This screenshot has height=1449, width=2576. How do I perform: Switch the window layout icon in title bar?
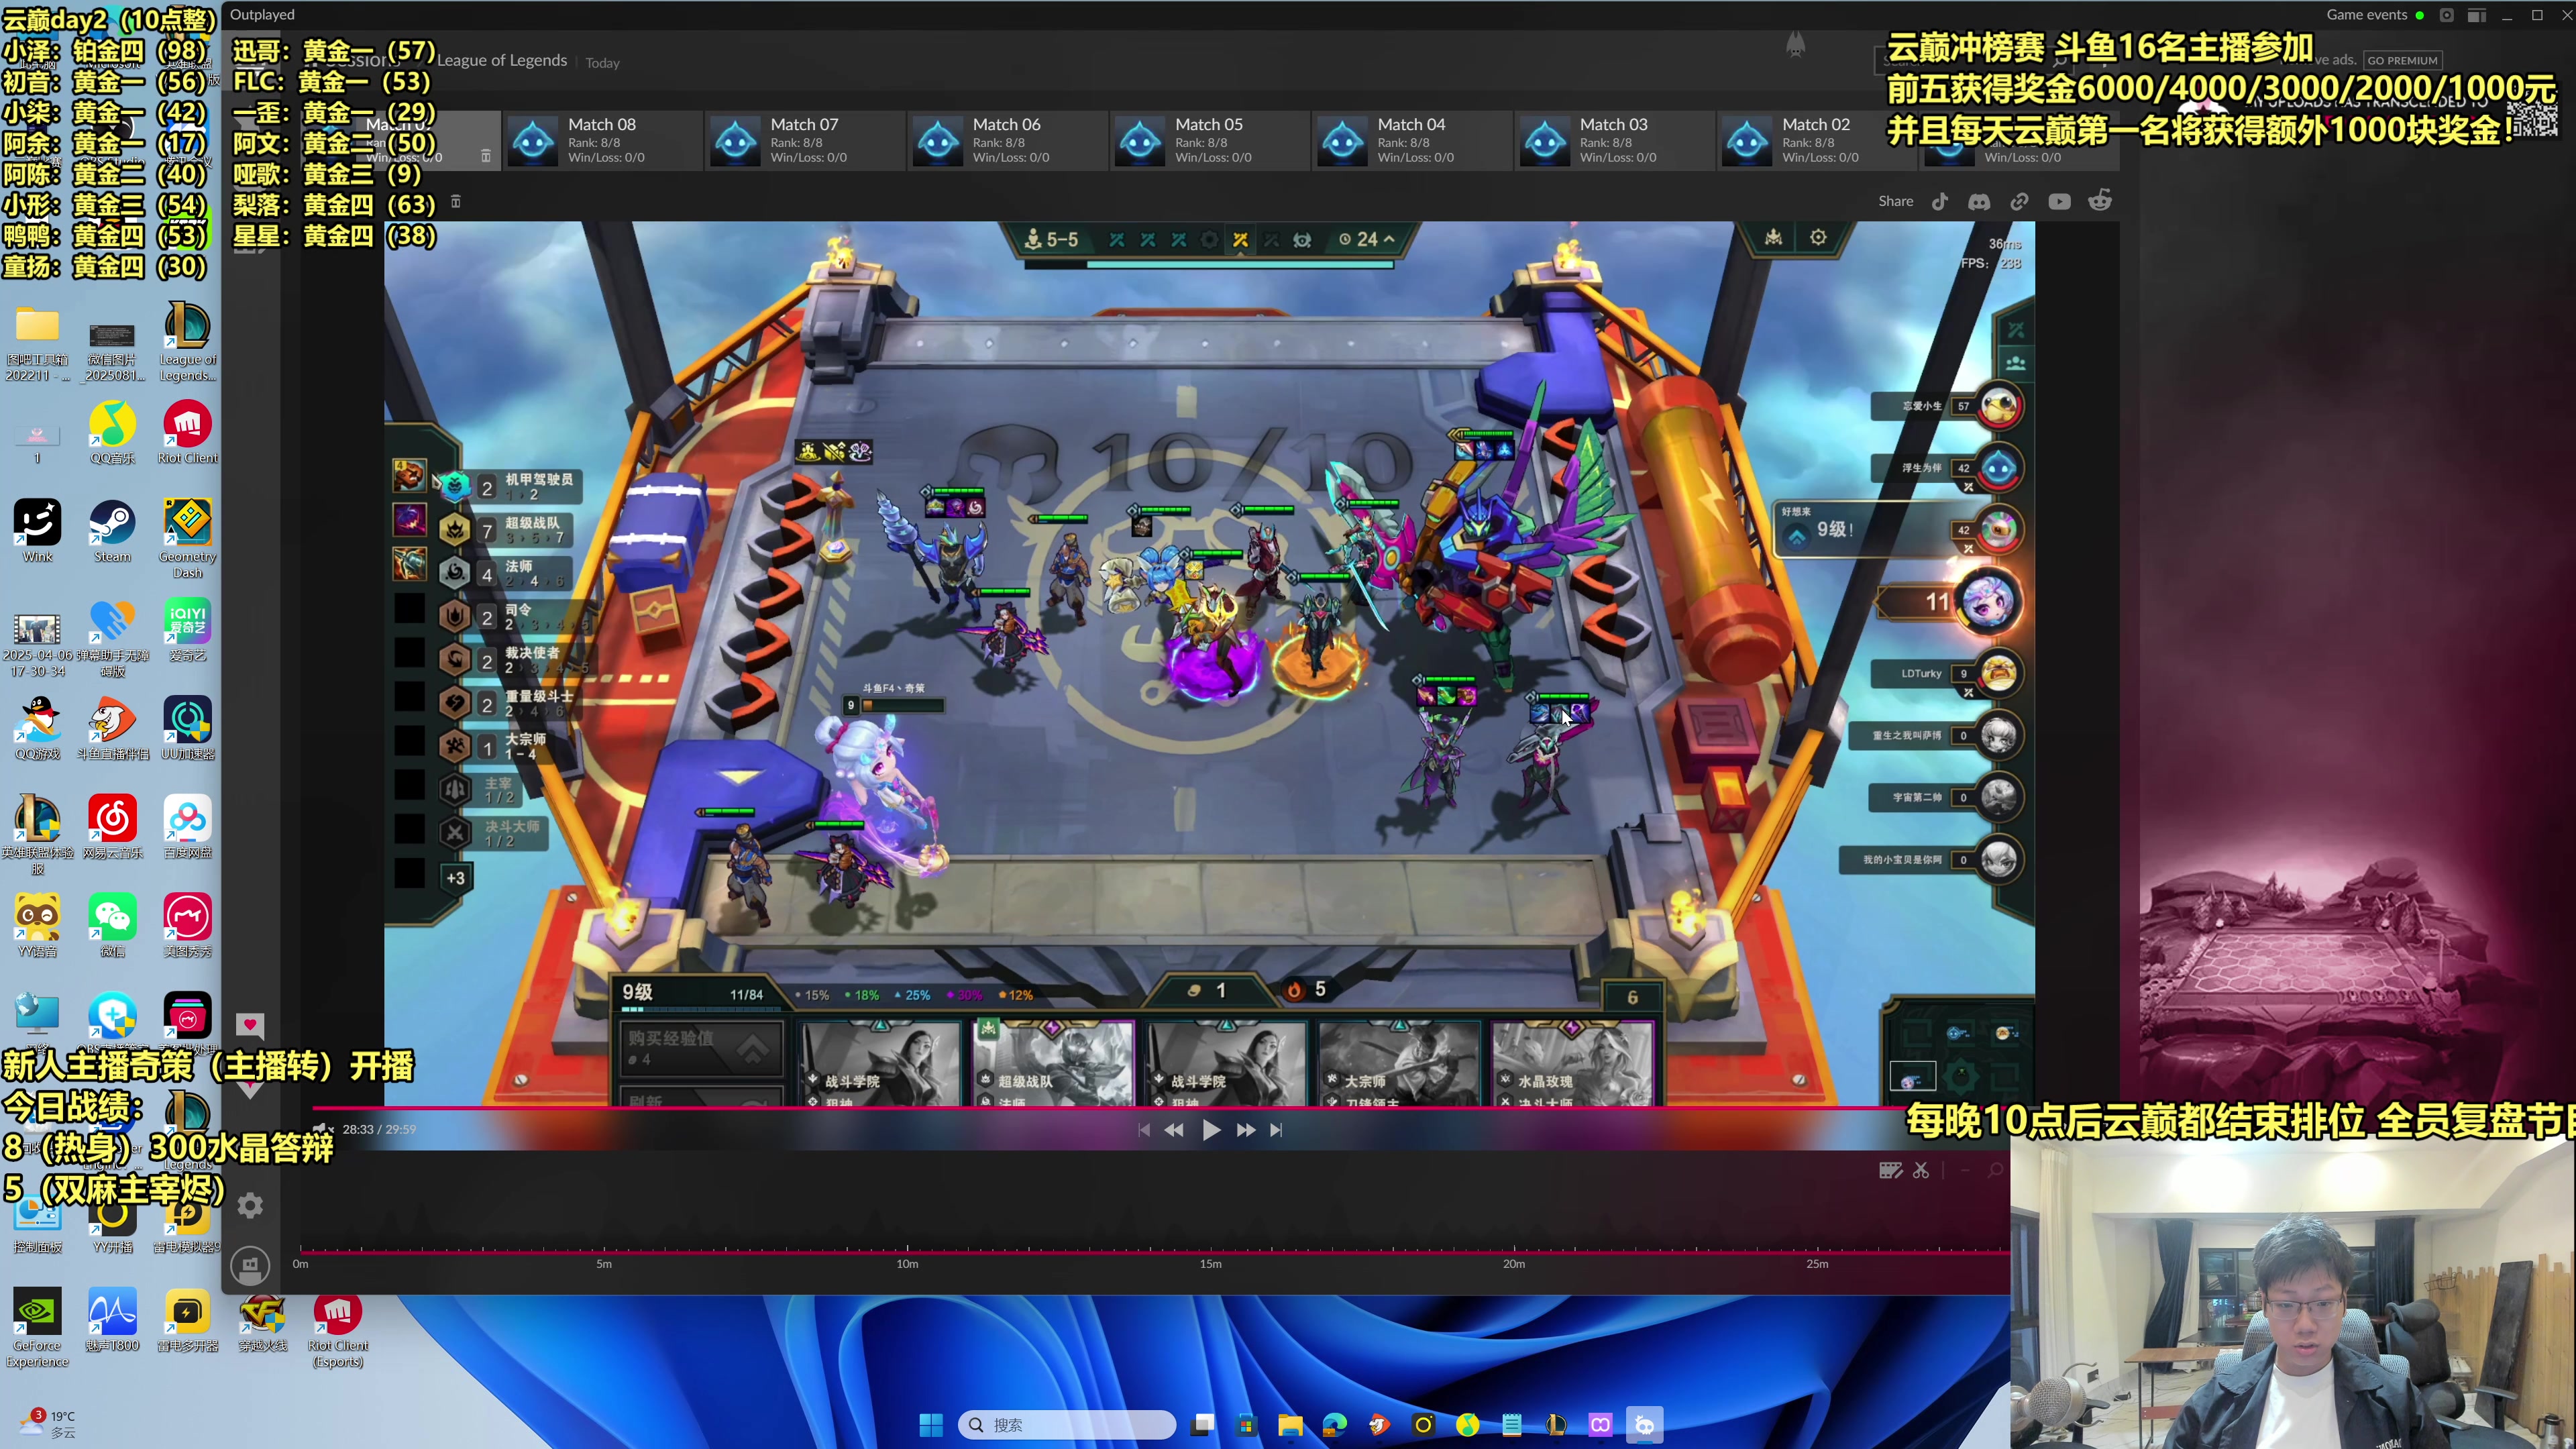(2477, 15)
